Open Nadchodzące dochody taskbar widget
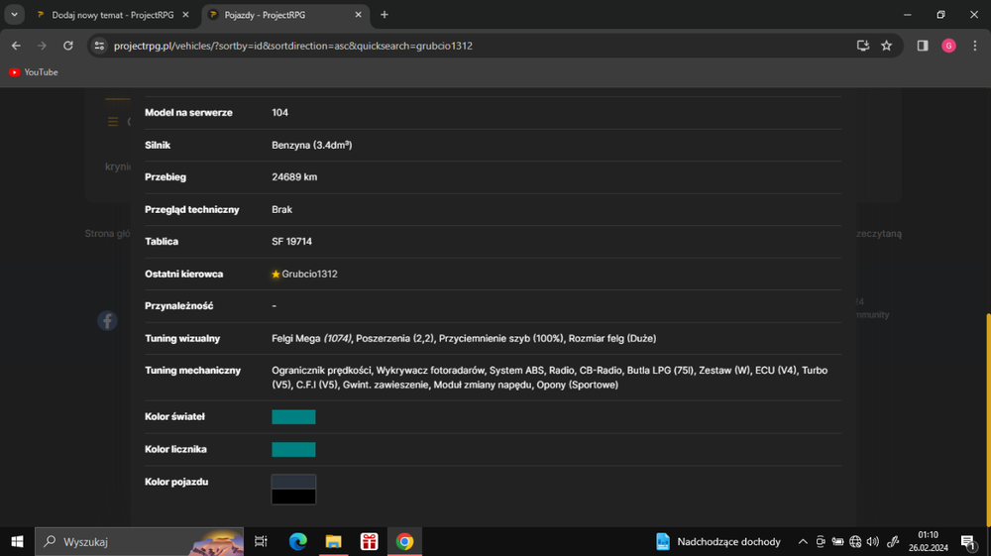 pyautogui.click(x=717, y=541)
